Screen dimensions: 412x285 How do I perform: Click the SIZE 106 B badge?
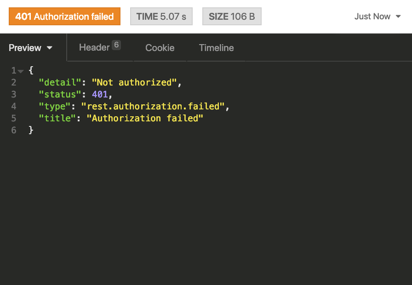pos(232,17)
